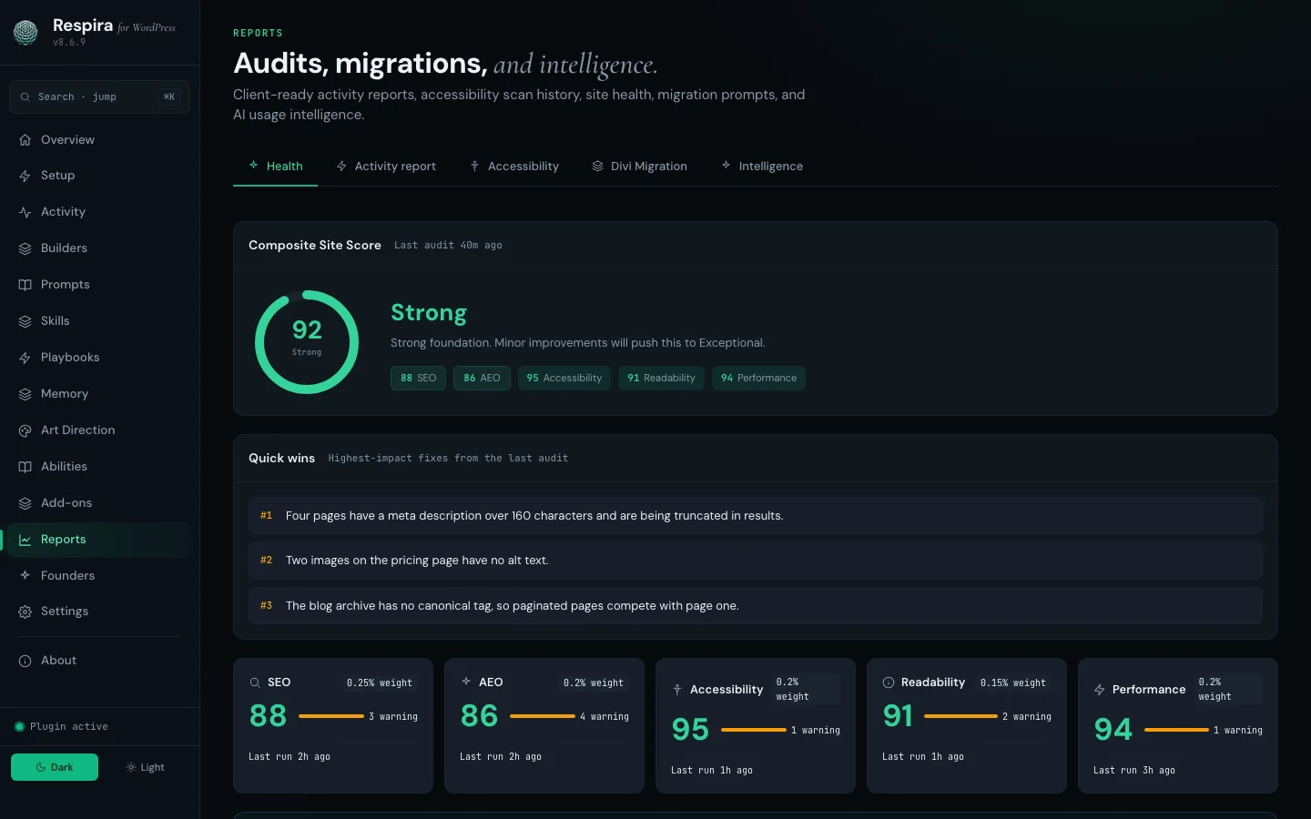Click the 88 SEO score chip
The width and height of the screenshot is (1311, 819).
click(x=418, y=378)
